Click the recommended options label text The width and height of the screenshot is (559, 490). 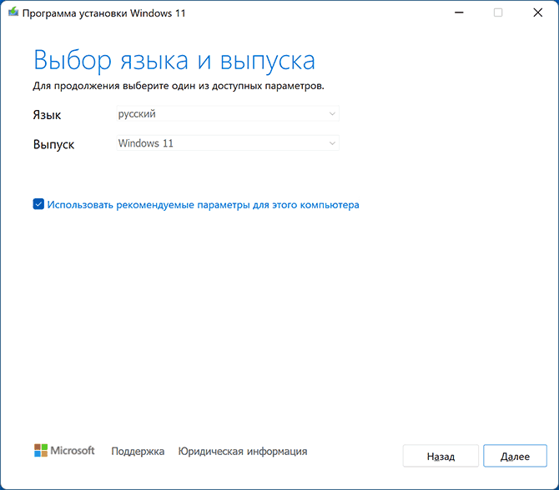[203, 205]
